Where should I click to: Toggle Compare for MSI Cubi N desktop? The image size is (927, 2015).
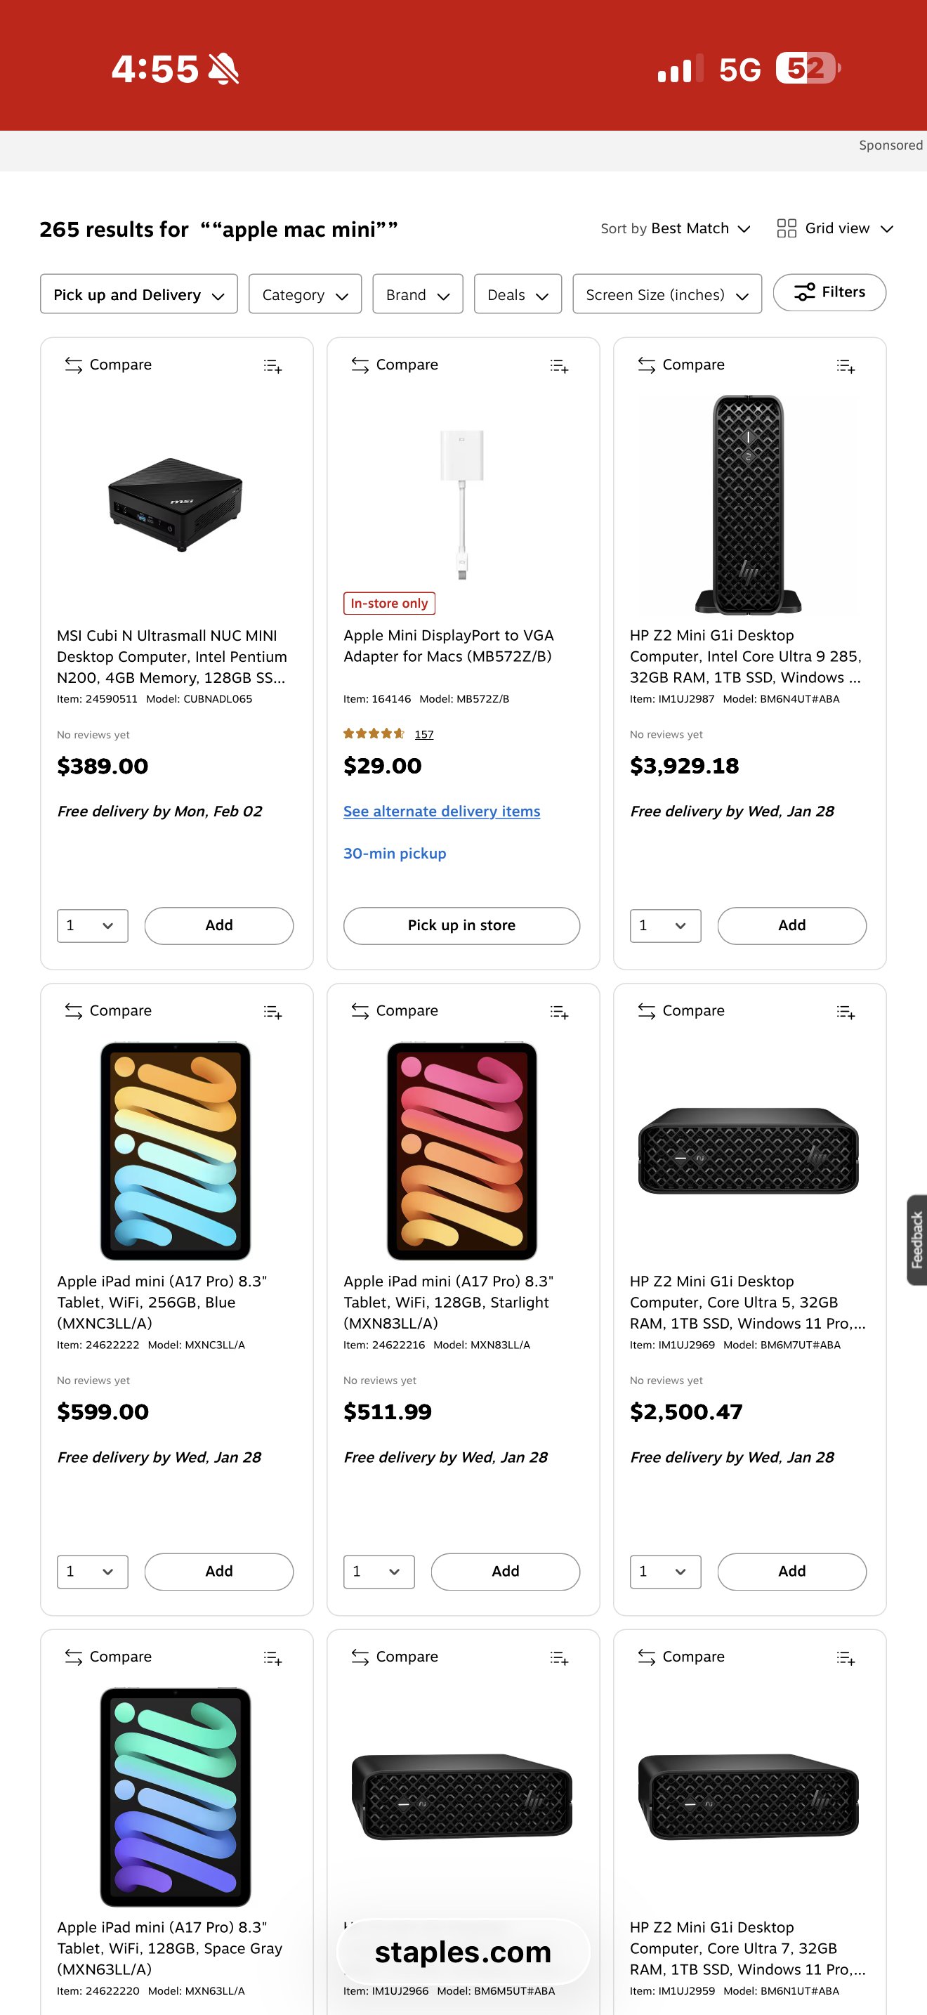tap(108, 365)
